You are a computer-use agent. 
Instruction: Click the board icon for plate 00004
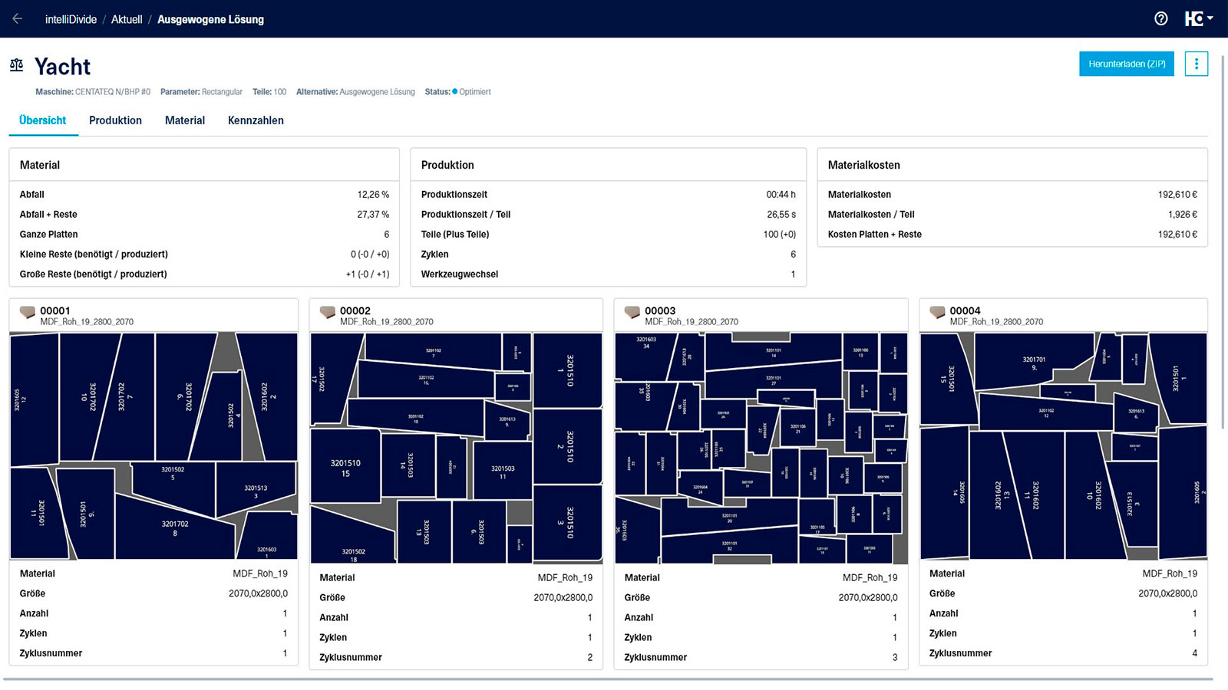937,313
